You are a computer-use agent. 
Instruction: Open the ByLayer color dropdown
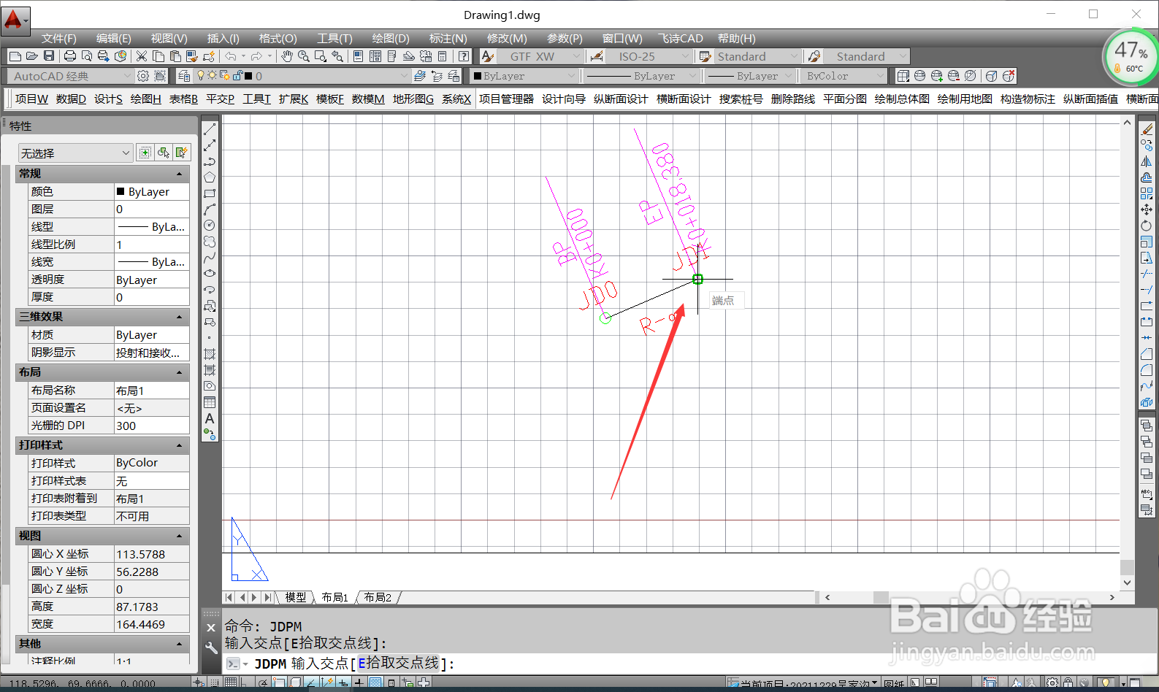[524, 76]
